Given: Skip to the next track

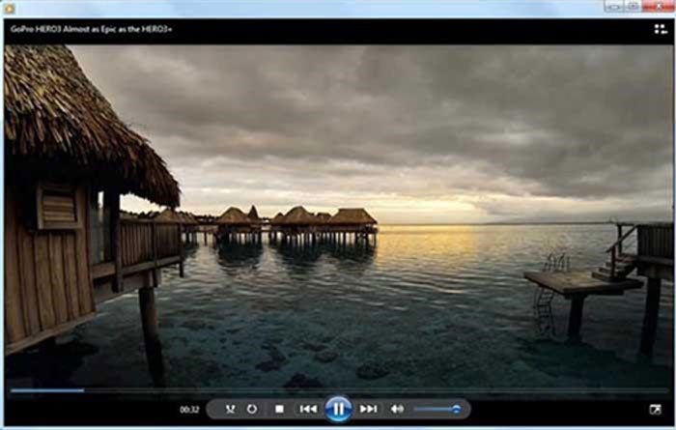Looking at the screenshot, I should point(368,409).
